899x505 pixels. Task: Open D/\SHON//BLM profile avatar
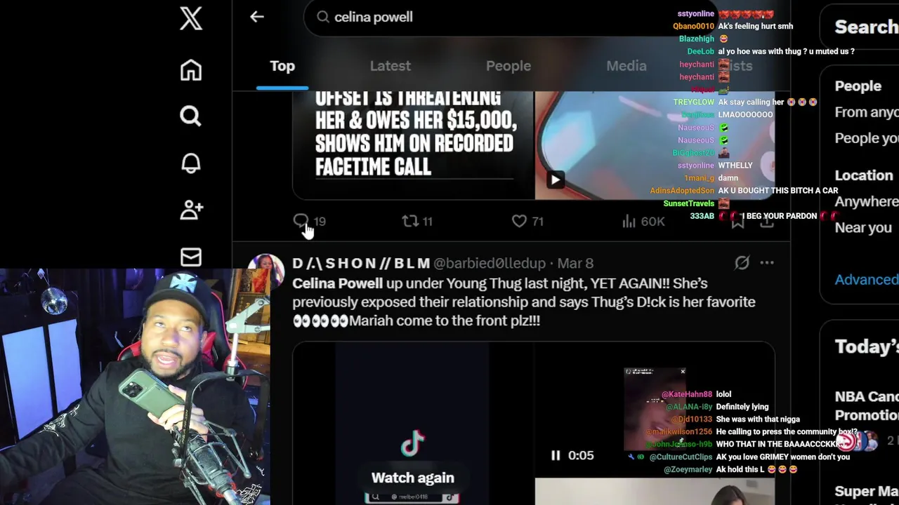(265, 271)
